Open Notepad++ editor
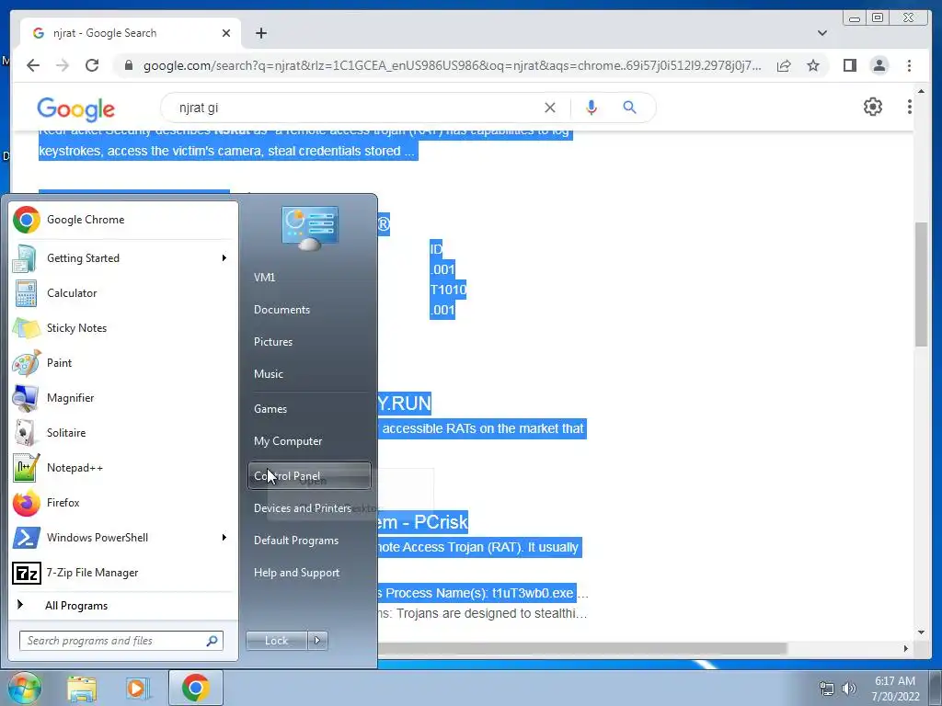 click(x=123, y=467)
